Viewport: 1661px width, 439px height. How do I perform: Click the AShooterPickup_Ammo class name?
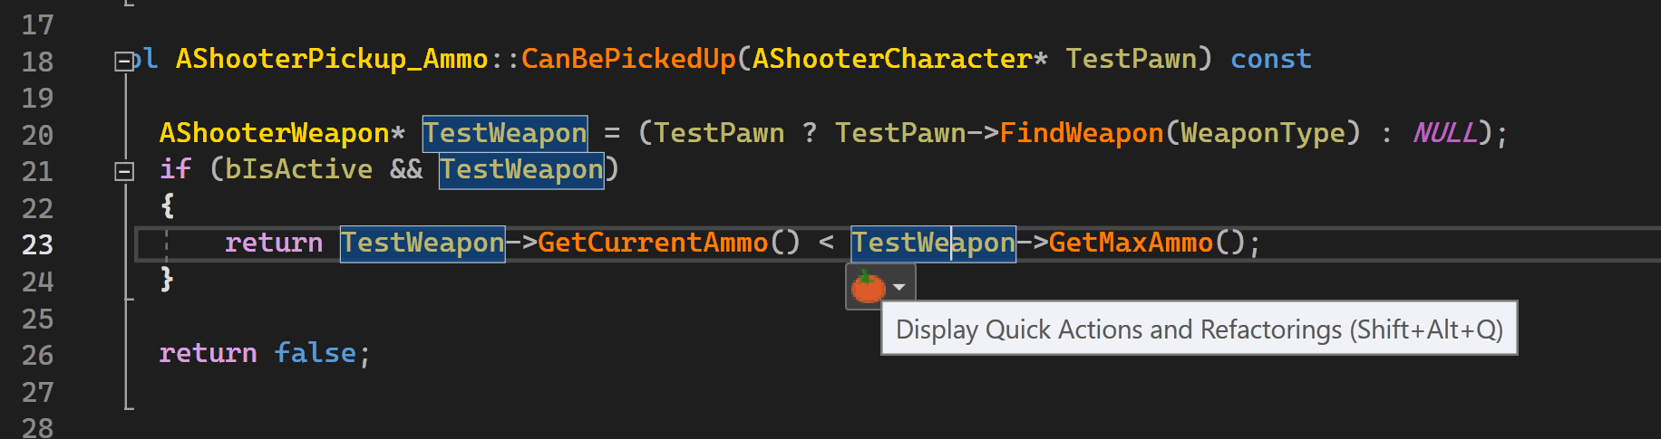pos(332,60)
